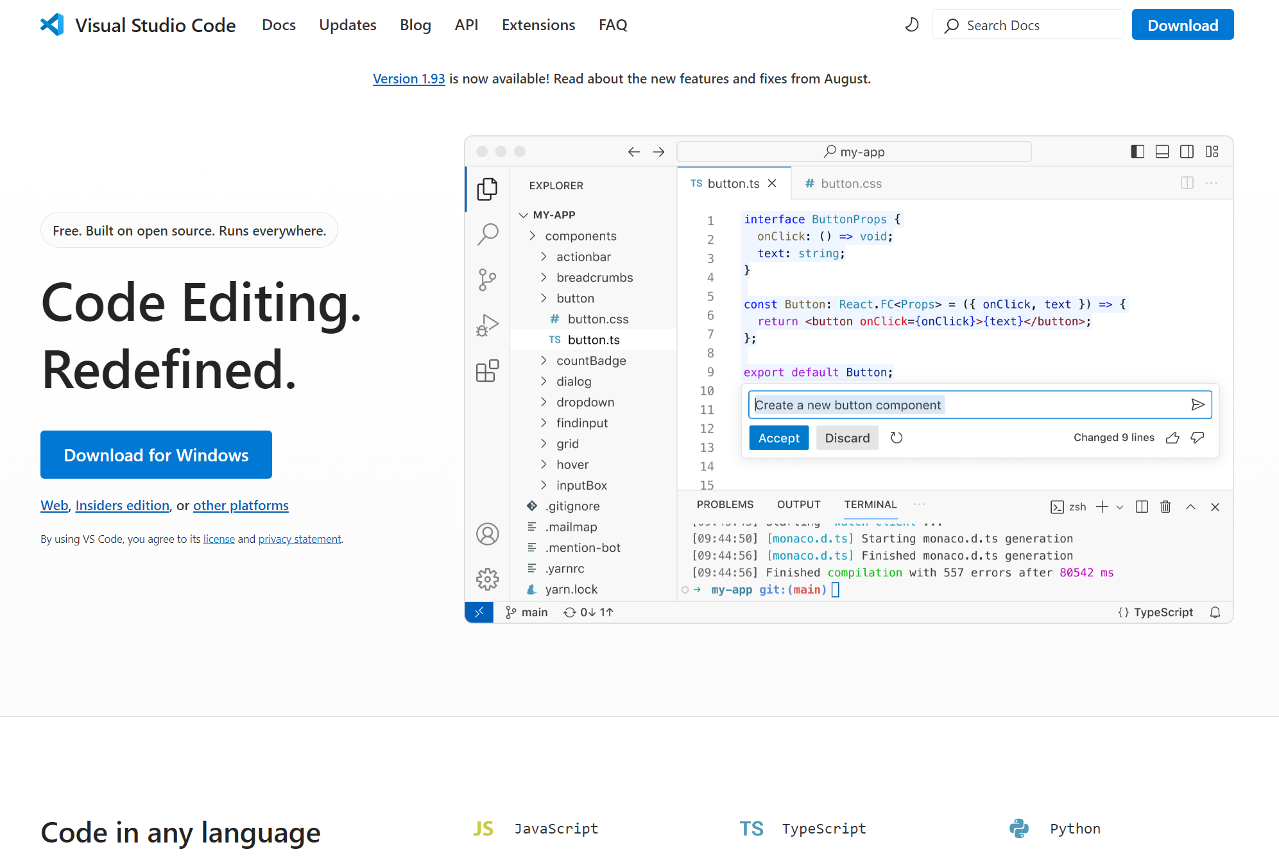Viewport: 1279px width, 856px height.
Task: Open the terminal launch profile dropdown arrow
Action: 1120,507
